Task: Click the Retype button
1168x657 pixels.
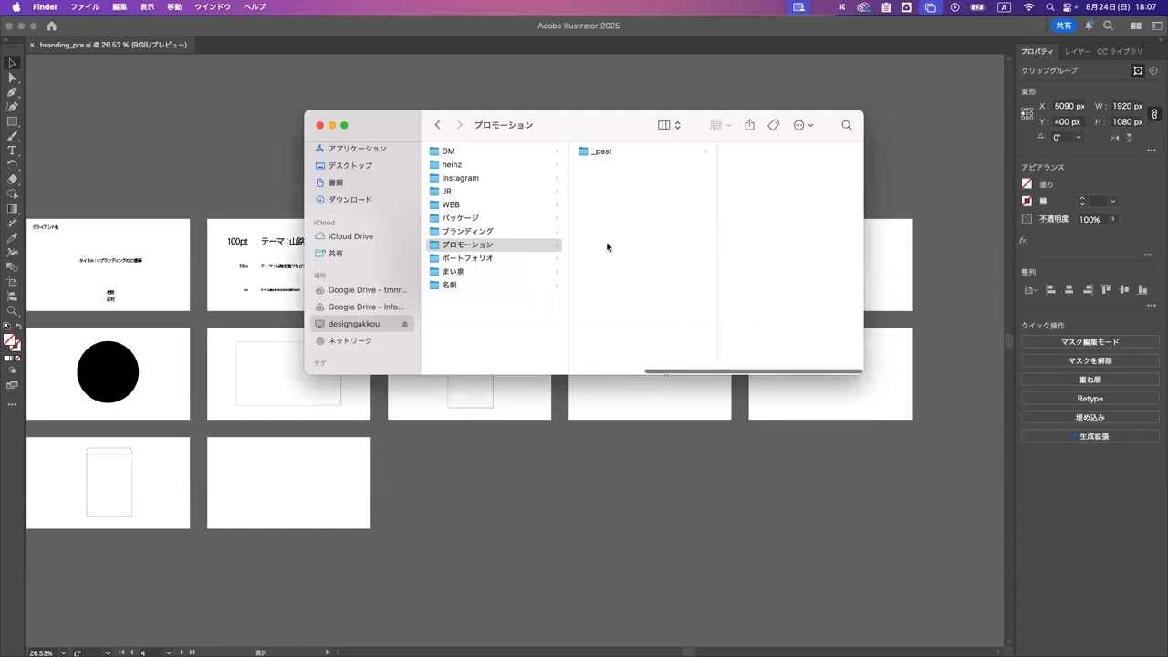Action: pyautogui.click(x=1090, y=399)
